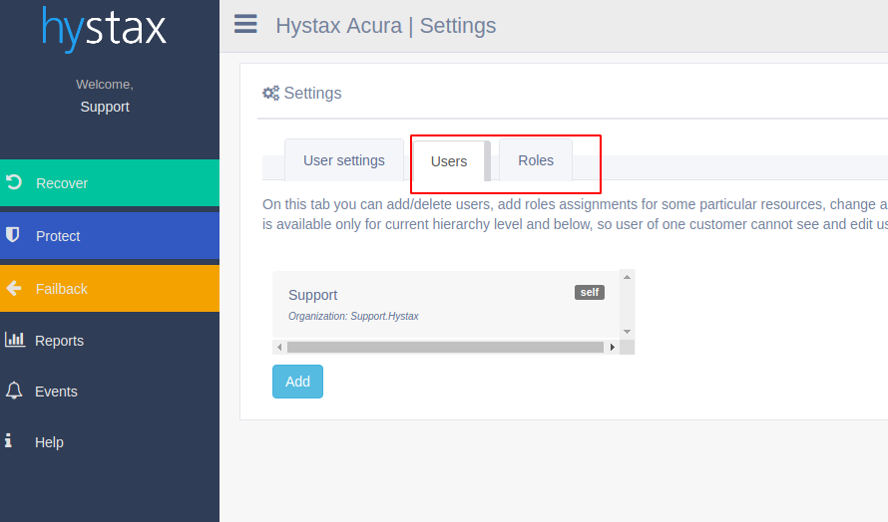Viewport: 888px width, 522px height.
Task: Click the horizontal scrollbar thumb
Action: click(445, 348)
